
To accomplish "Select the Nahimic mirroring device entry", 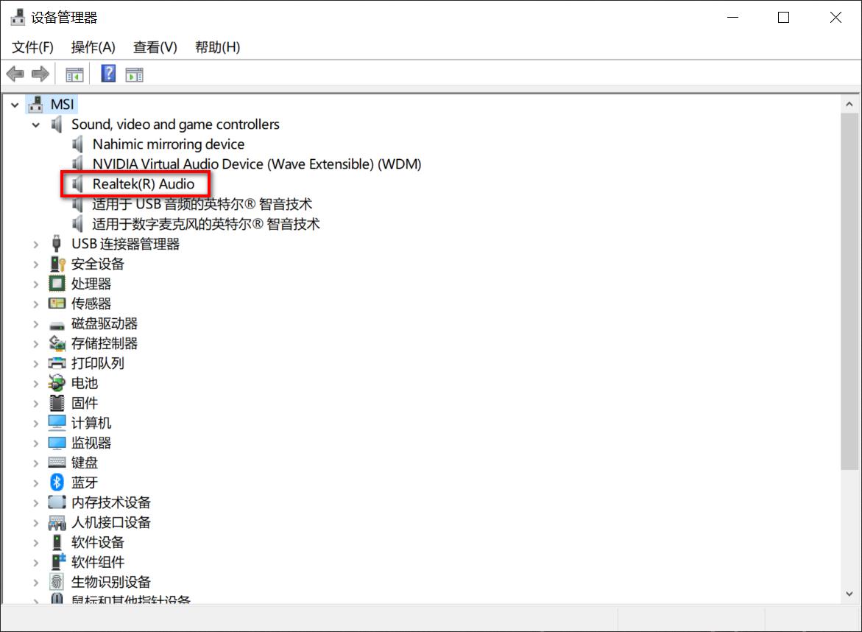I will 168,144.
